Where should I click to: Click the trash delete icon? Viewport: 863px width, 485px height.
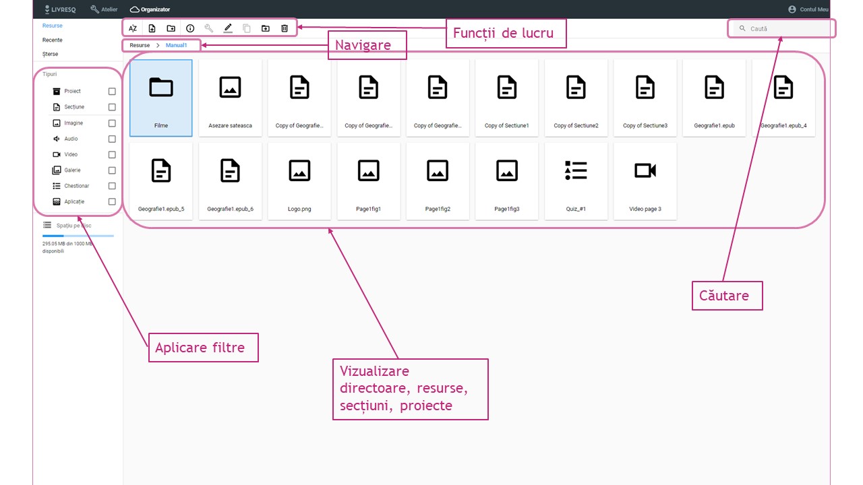pos(285,28)
